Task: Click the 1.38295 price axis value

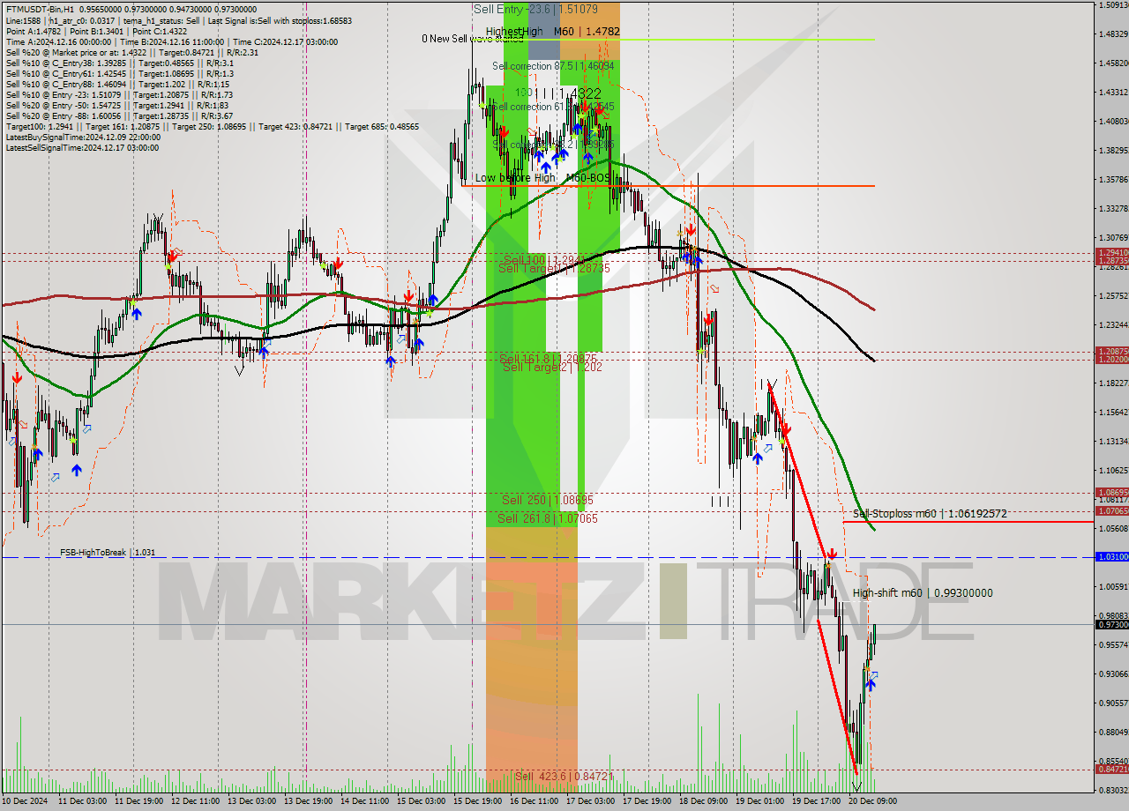Action: pyautogui.click(x=1114, y=150)
